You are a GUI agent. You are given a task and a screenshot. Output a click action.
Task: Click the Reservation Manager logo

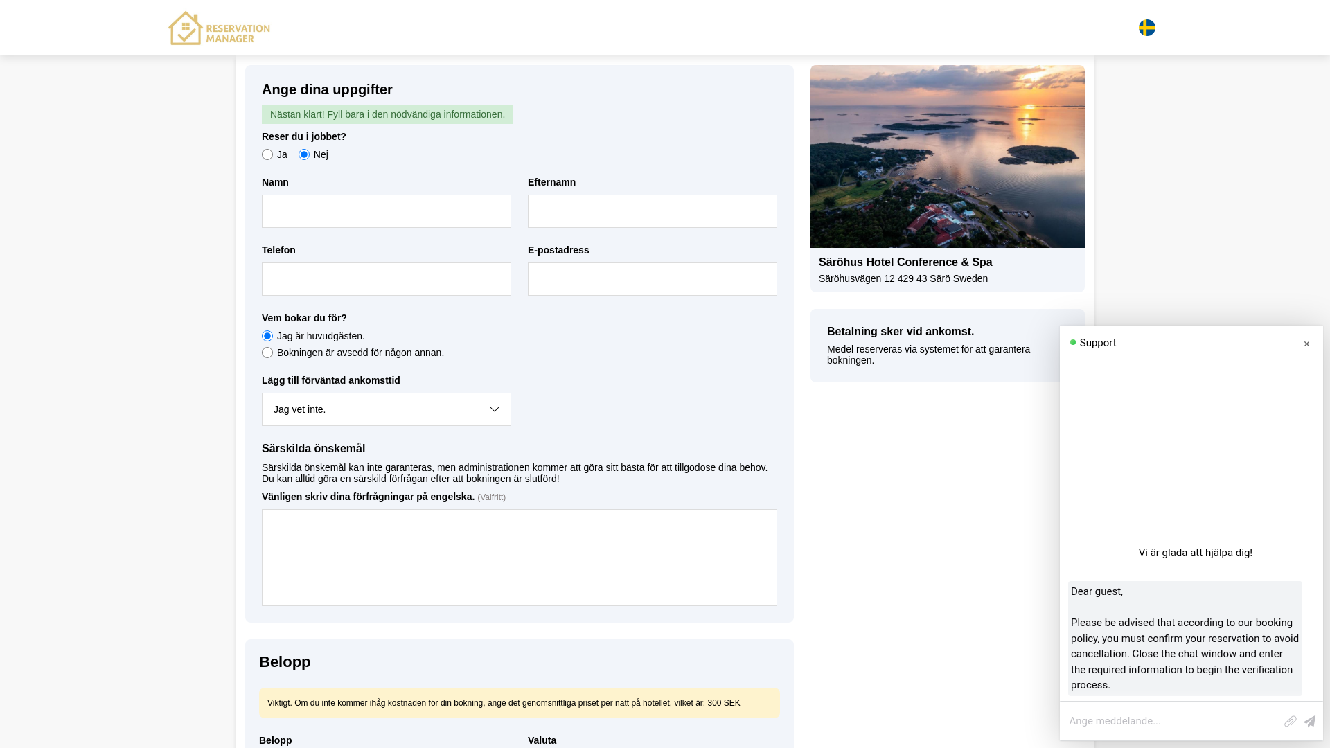tap(219, 28)
